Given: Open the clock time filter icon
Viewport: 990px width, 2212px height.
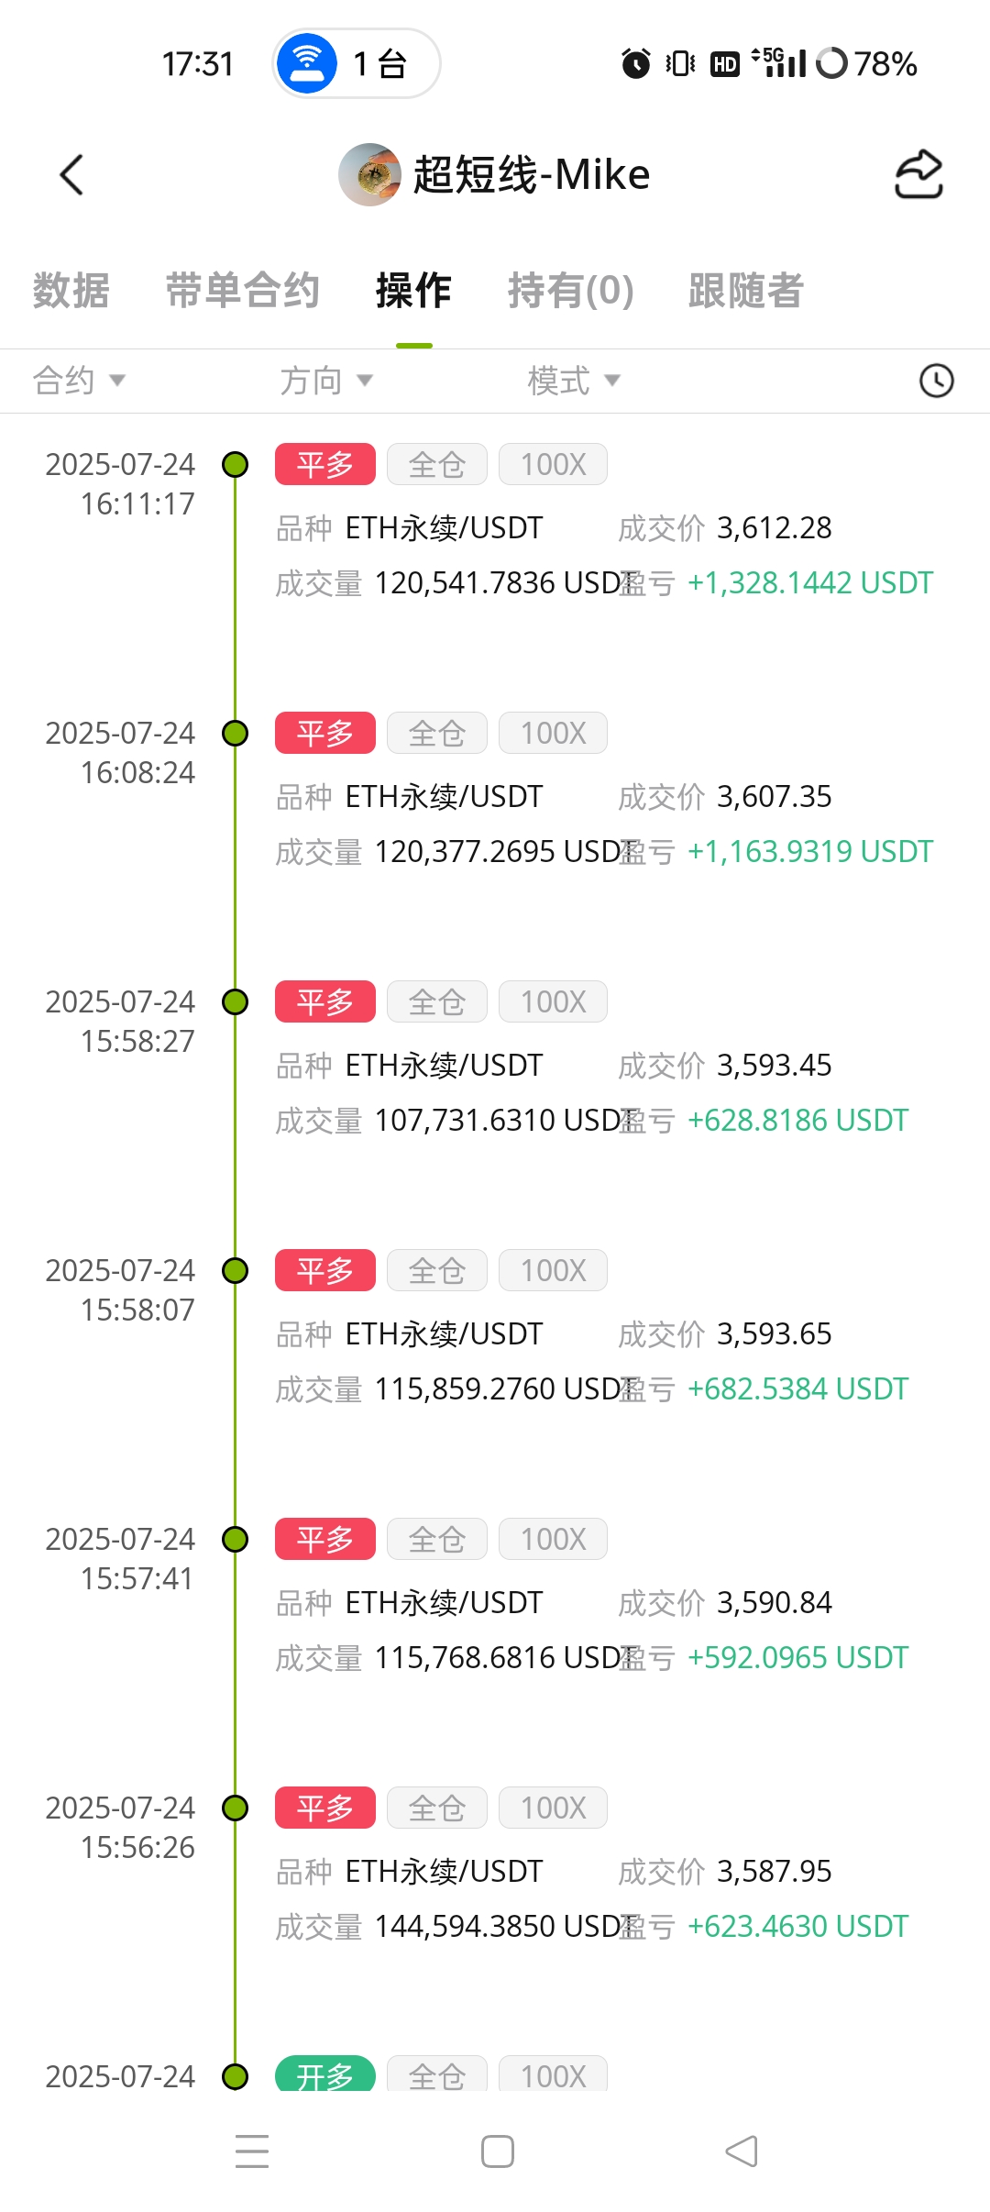Looking at the screenshot, I should click(x=936, y=381).
